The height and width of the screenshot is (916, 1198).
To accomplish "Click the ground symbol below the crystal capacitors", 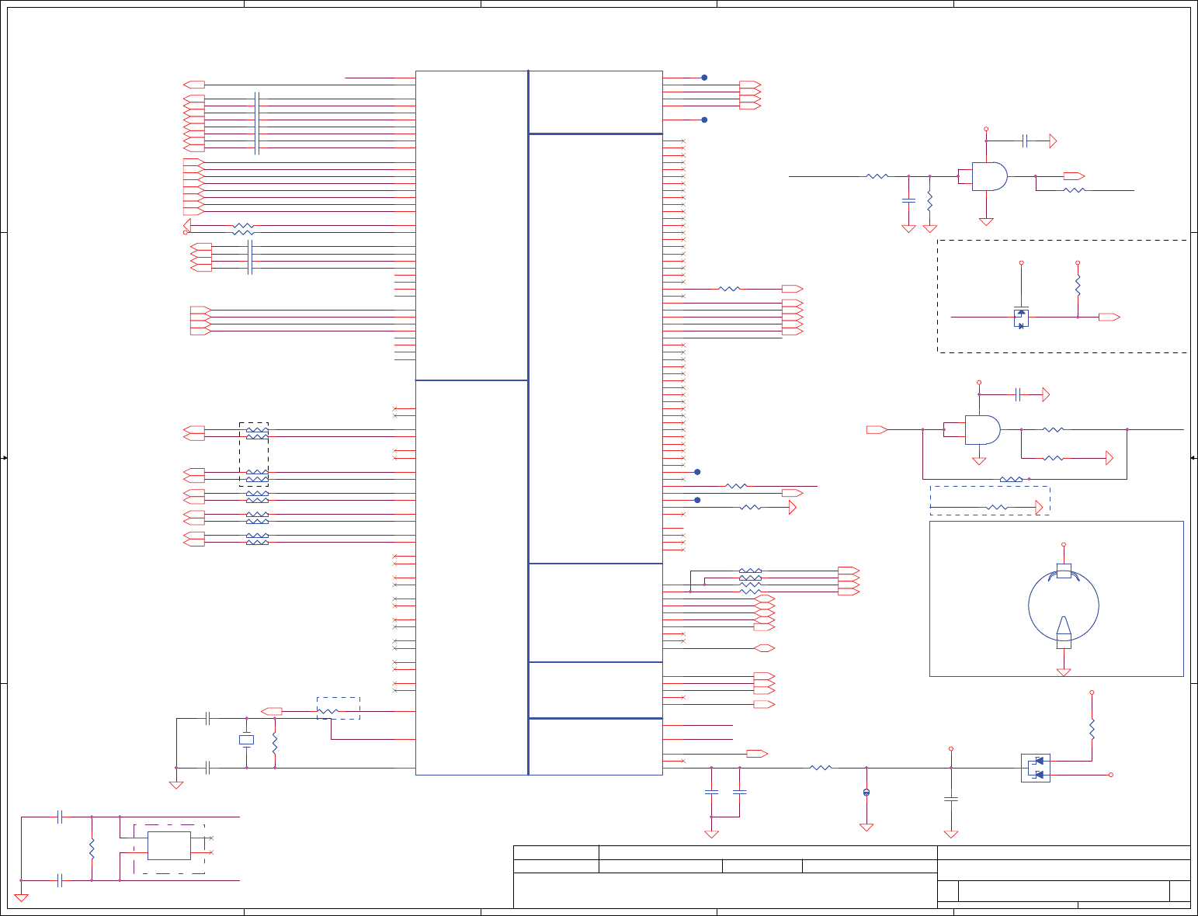I will 176,785.
